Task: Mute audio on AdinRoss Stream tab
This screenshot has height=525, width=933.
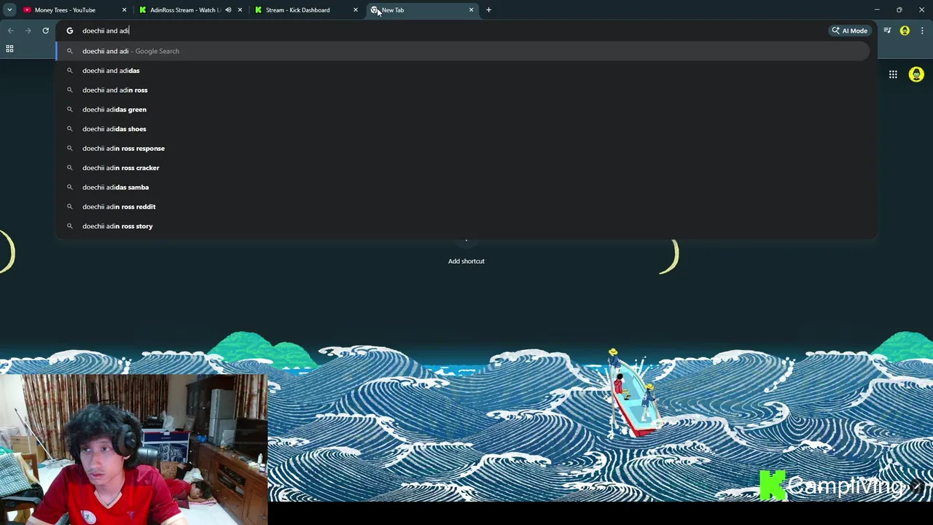Action: (x=228, y=10)
